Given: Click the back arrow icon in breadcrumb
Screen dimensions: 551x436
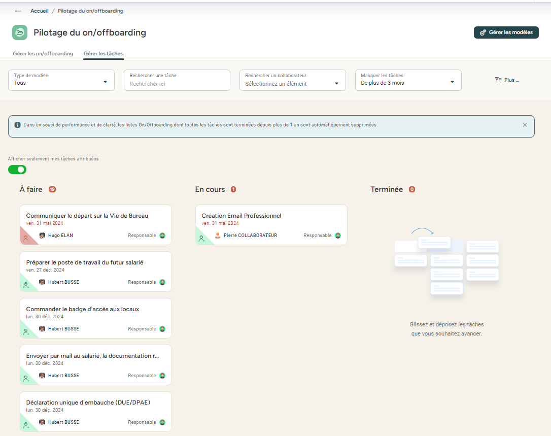Looking at the screenshot, I should pos(18,11).
